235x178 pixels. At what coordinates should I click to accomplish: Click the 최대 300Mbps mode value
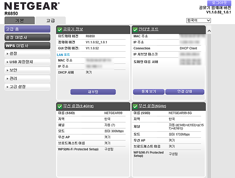coord(114,131)
